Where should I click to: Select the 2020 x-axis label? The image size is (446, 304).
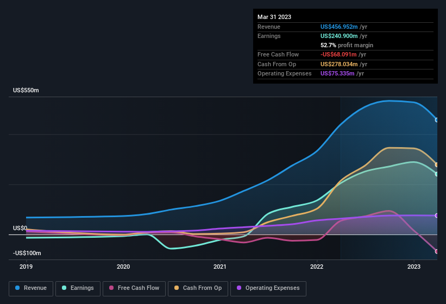pyautogui.click(x=123, y=267)
